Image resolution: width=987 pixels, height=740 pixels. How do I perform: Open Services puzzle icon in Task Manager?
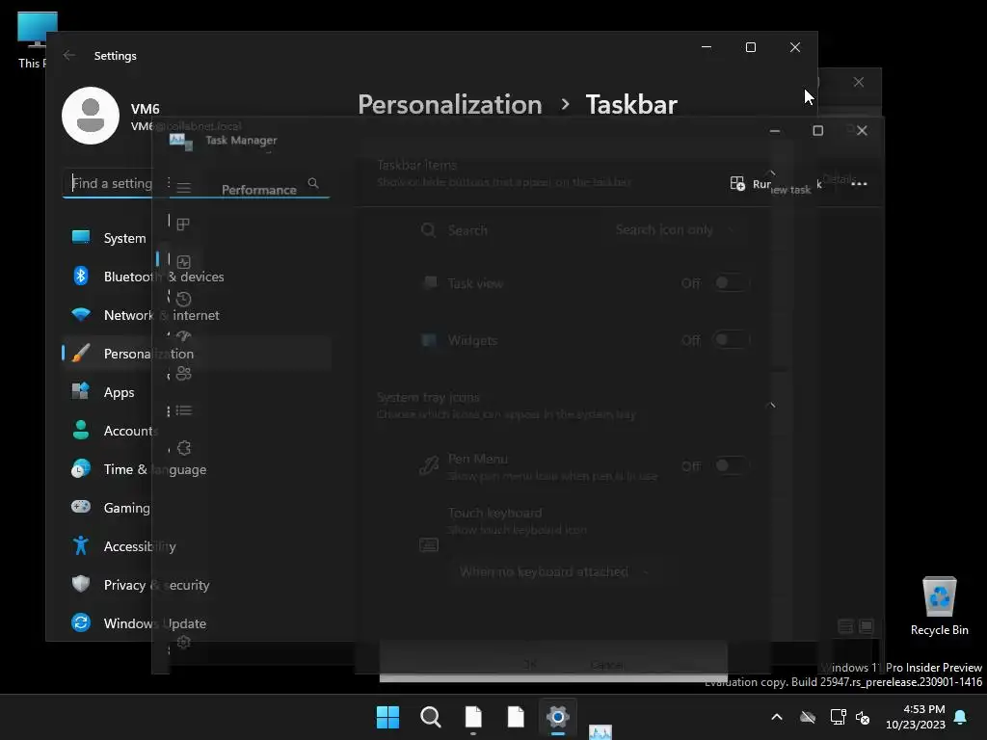[x=183, y=448]
